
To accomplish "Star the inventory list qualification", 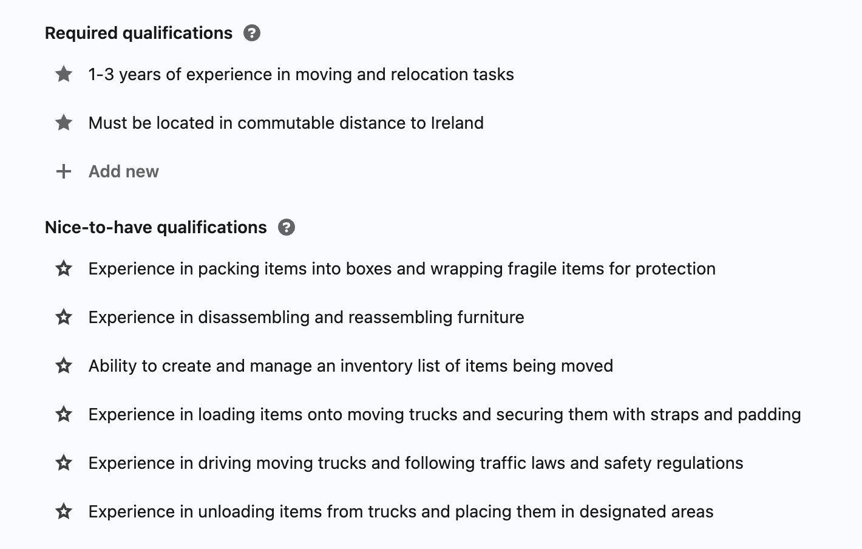I will pyautogui.click(x=64, y=366).
